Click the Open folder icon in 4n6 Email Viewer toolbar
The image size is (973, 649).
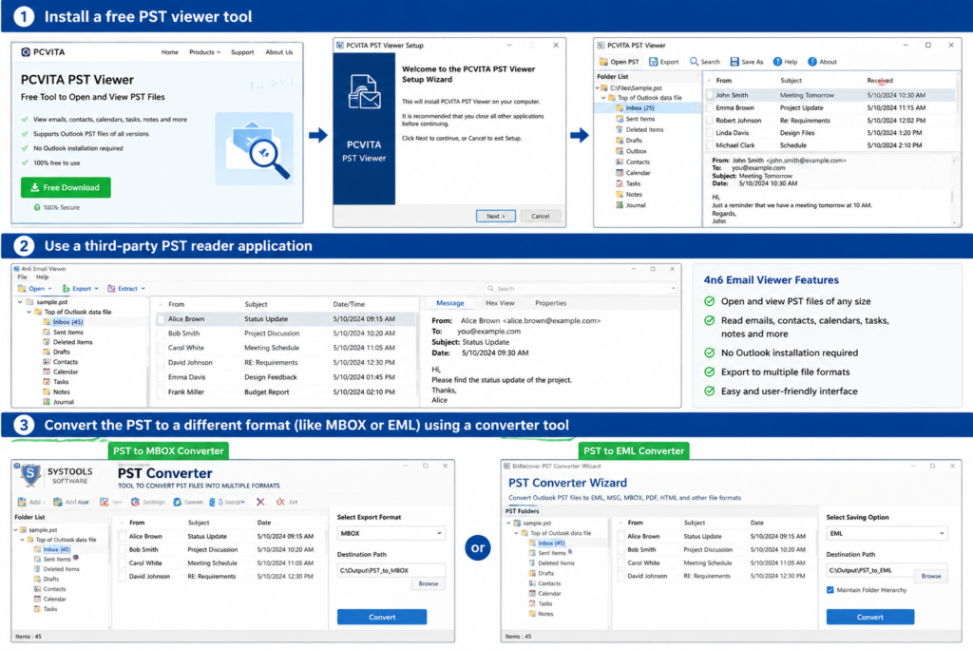[23, 289]
